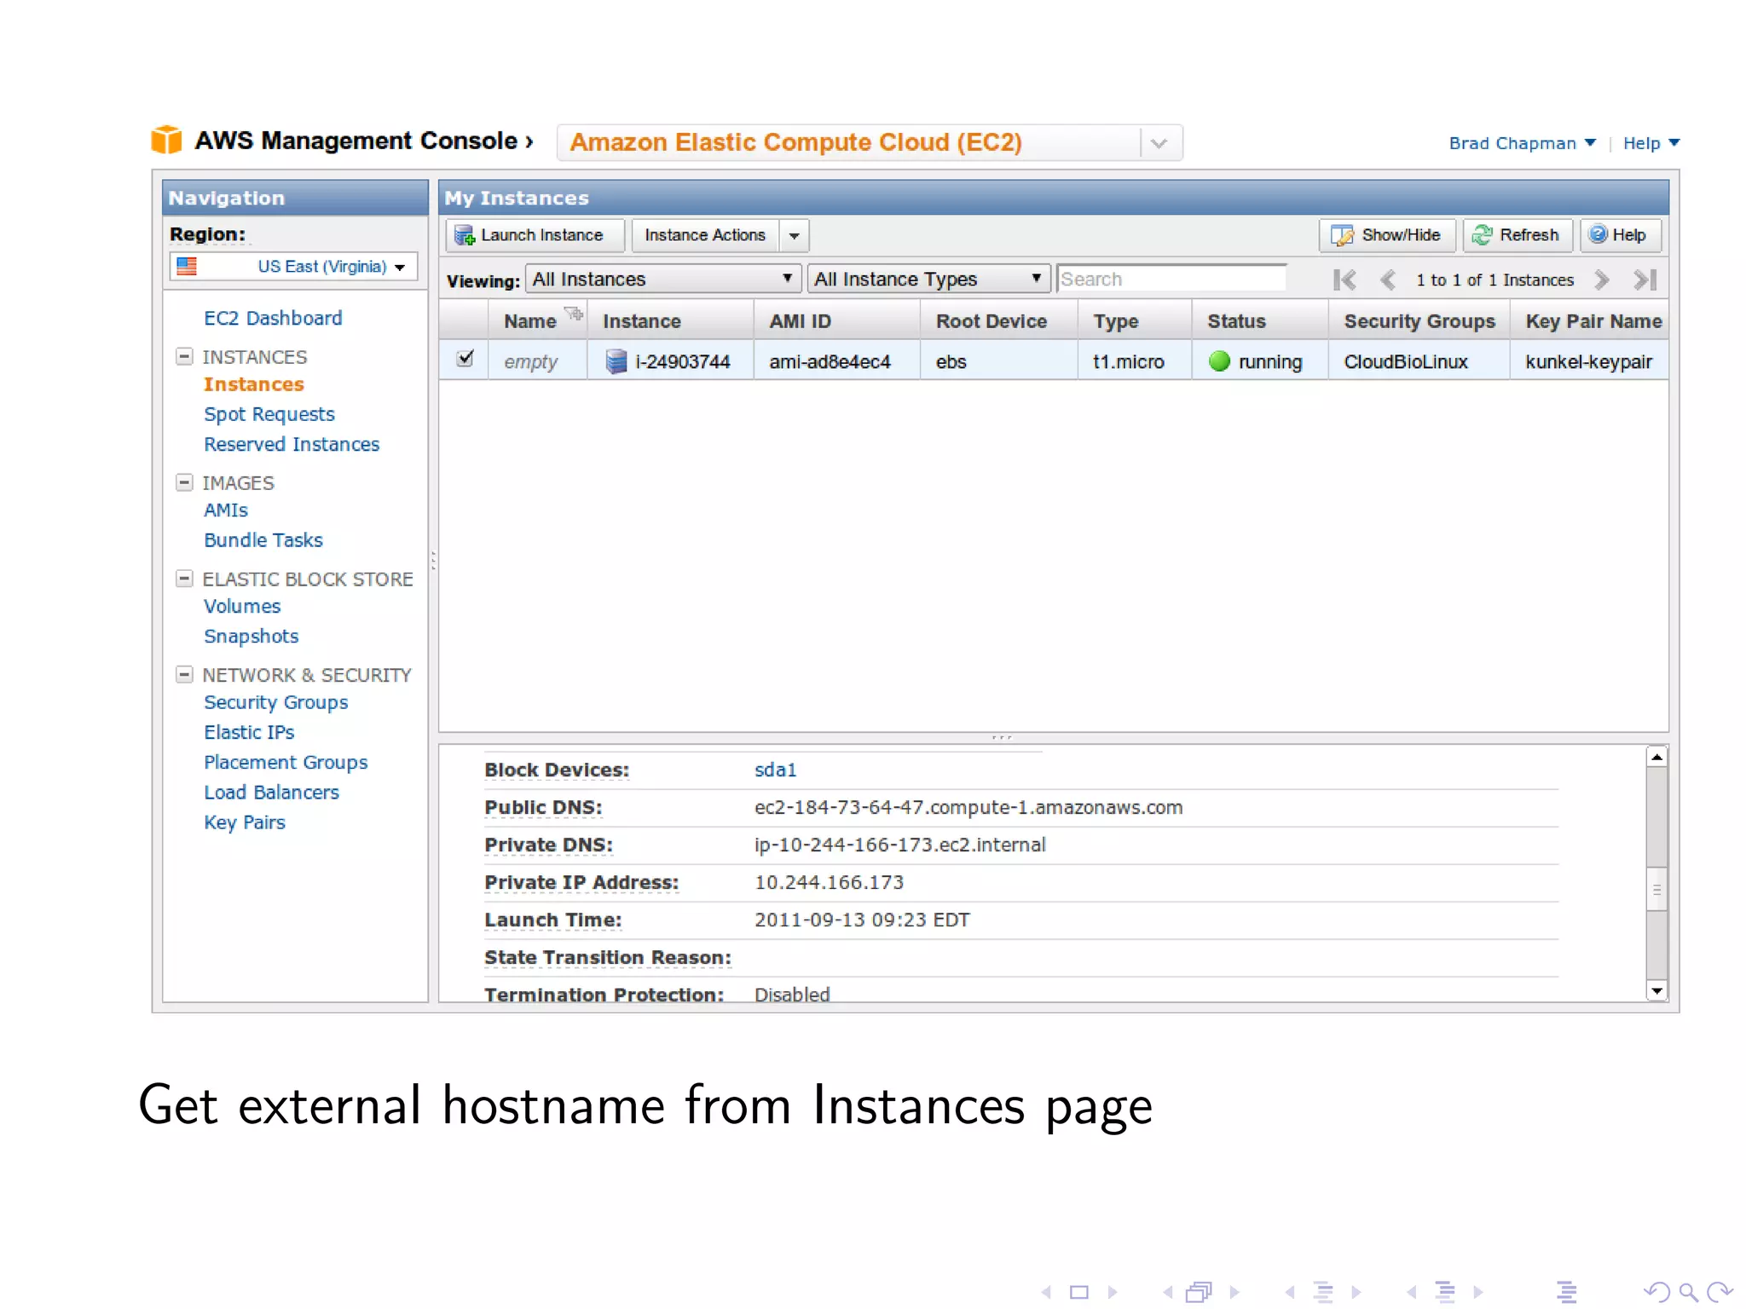The height and width of the screenshot is (1309, 1746).
Task: Open the Region US East dropdown
Action: tap(293, 266)
